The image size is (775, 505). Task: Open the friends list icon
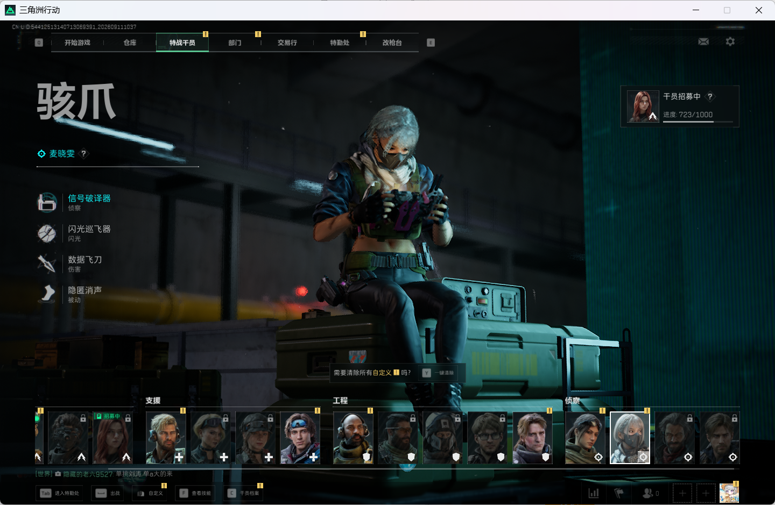[x=650, y=493]
